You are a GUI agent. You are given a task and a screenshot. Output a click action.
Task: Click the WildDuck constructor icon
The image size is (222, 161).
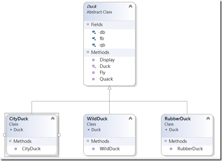click(x=93, y=149)
